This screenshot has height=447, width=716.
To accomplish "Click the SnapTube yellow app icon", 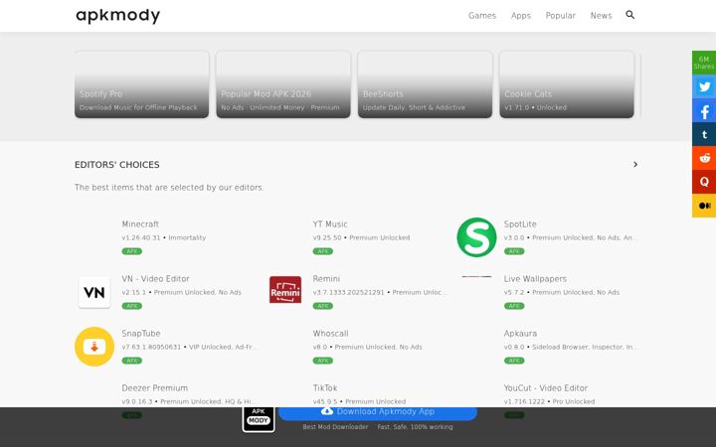I will pyautogui.click(x=94, y=347).
